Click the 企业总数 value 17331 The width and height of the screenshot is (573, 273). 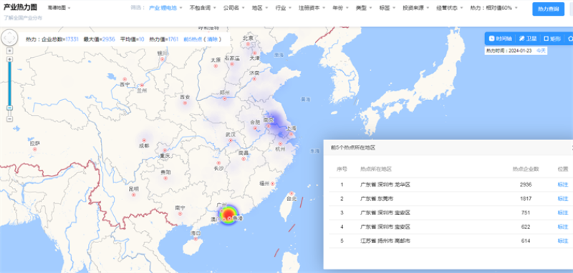point(72,39)
